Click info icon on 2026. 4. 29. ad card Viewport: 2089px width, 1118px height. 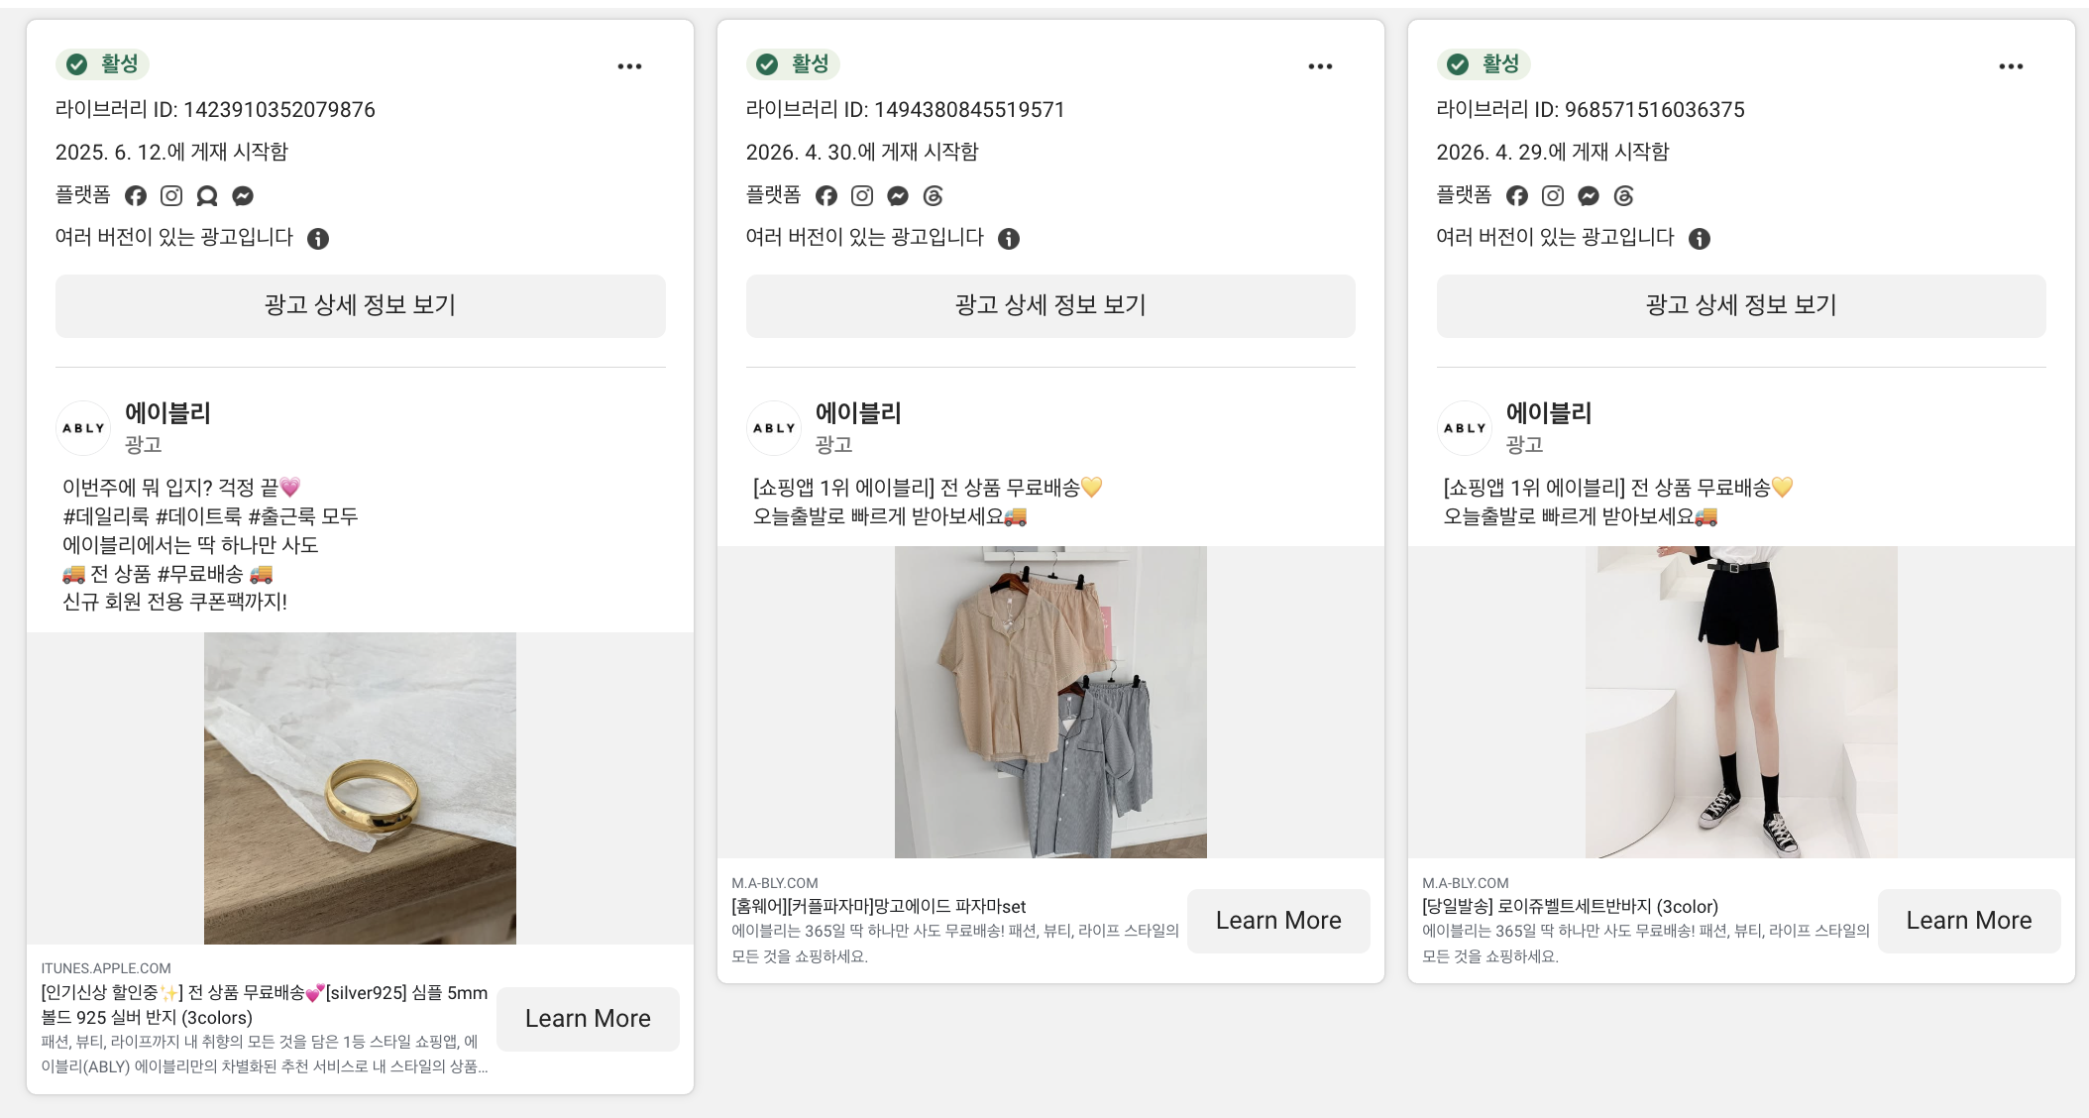[1700, 238]
